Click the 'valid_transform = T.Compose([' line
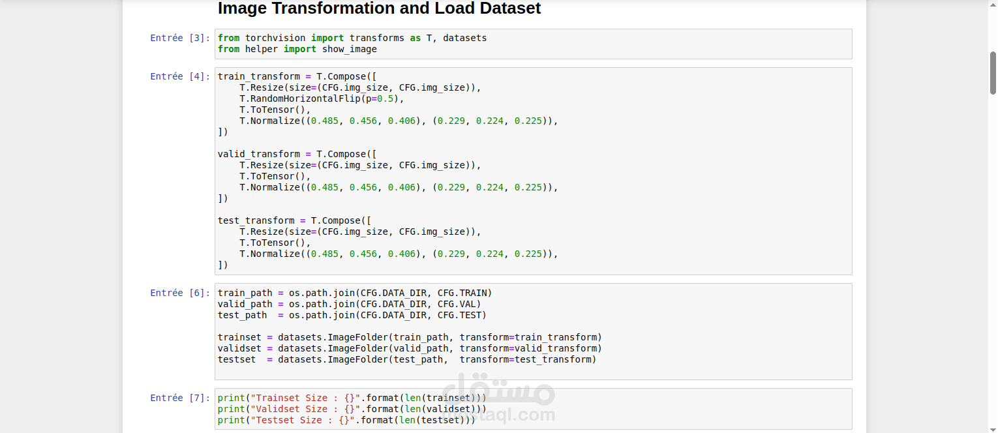Screen dimensions: 998x433 point(297,154)
